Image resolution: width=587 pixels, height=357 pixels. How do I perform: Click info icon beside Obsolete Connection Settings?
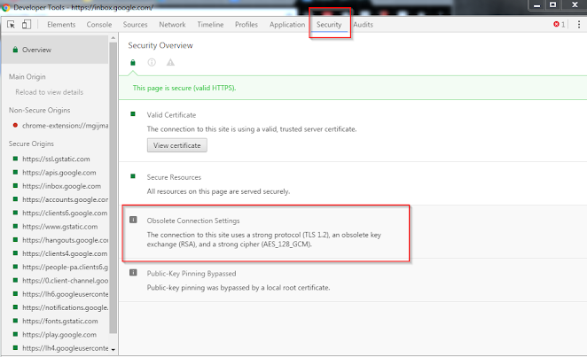[x=133, y=220]
